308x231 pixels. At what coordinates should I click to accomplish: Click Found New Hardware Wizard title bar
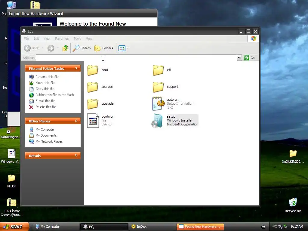point(82,14)
